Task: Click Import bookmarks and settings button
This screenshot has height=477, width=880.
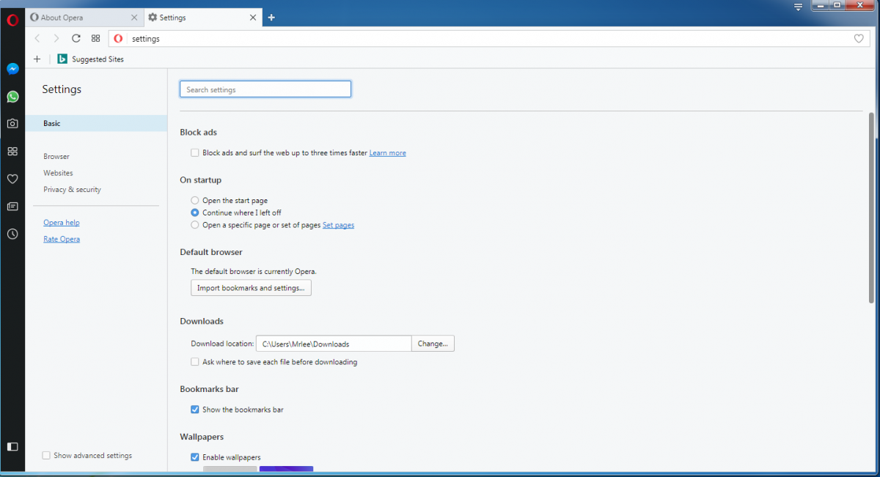Action: pyautogui.click(x=251, y=288)
